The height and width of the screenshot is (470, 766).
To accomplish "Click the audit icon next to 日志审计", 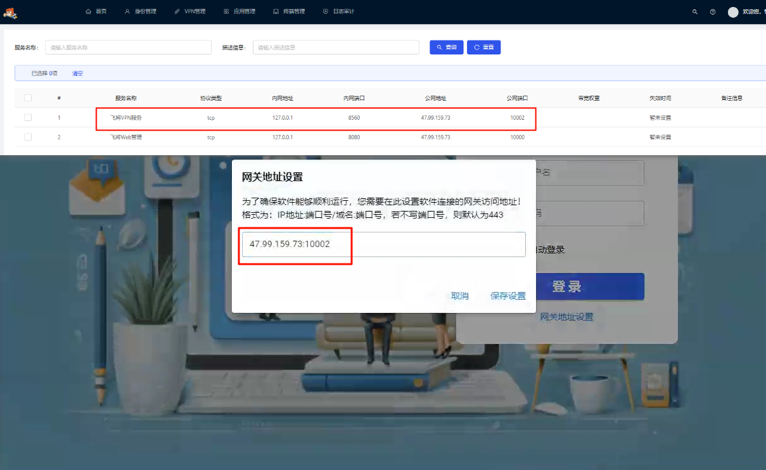I will pos(326,11).
